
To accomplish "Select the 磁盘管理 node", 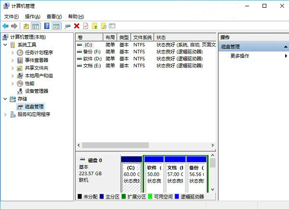I will click(x=34, y=106).
